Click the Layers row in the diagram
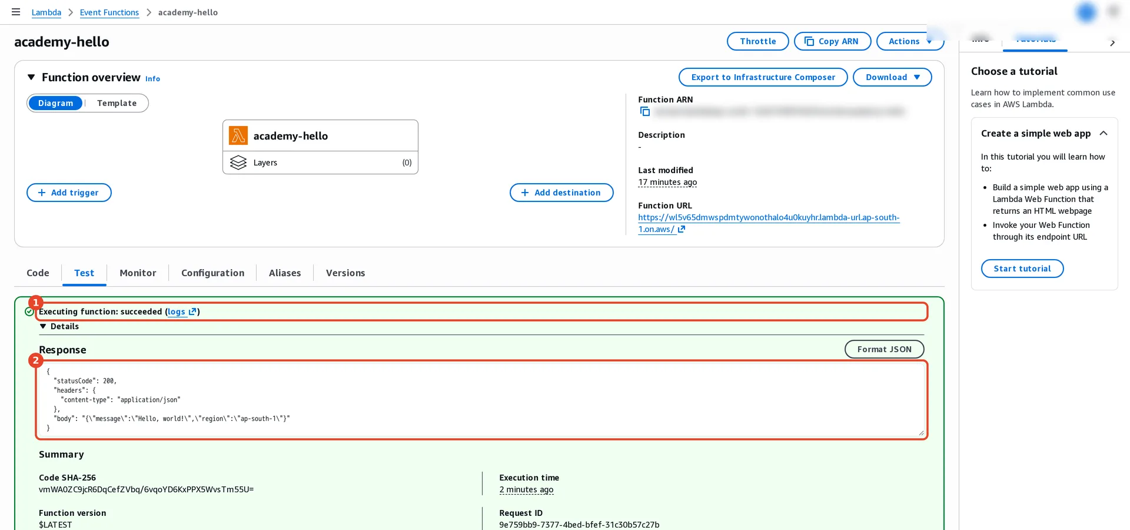 320,163
